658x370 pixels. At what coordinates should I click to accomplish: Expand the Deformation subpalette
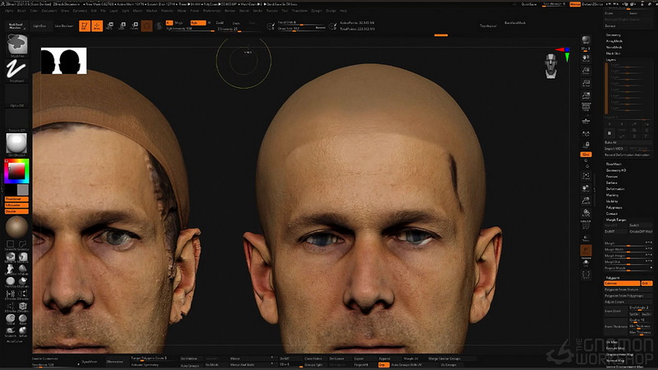click(615, 189)
